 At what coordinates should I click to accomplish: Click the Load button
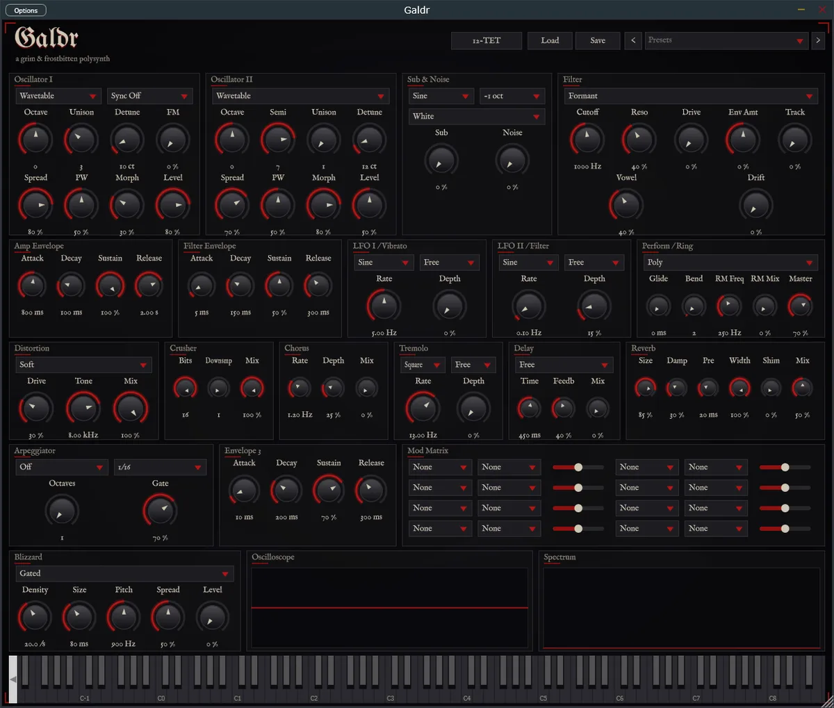(x=550, y=40)
